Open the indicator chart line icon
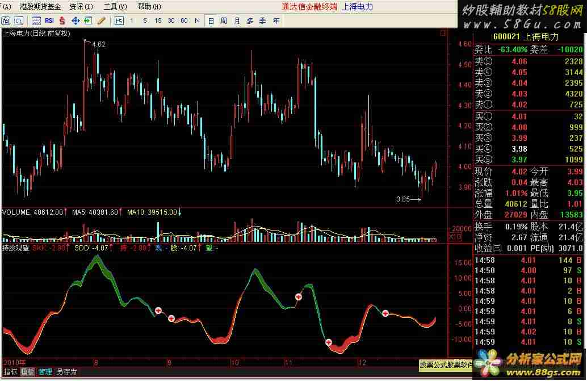587x381 pixels. [x=36, y=21]
